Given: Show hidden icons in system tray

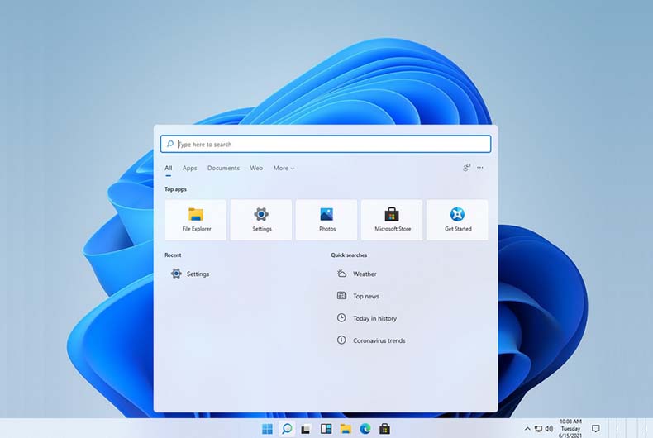Looking at the screenshot, I should tap(527, 429).
